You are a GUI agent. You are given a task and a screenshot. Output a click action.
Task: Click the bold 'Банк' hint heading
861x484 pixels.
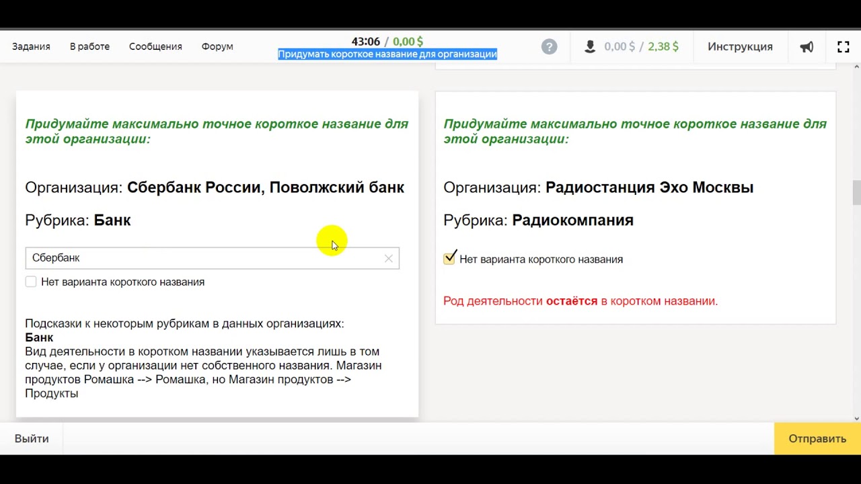pos(39,337)
